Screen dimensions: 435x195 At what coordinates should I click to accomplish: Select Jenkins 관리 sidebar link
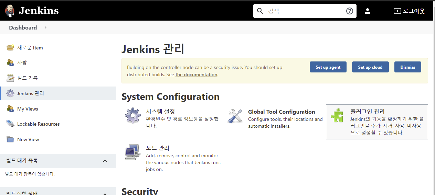pos(31,93)
